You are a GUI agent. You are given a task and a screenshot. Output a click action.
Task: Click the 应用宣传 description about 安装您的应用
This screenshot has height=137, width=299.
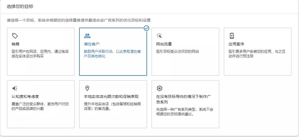click(x=257, y=54)
